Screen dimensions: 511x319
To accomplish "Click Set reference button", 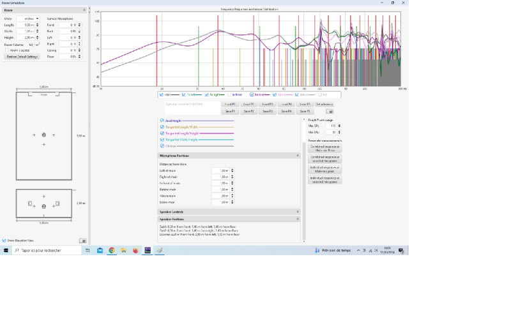I will point(324,104).
